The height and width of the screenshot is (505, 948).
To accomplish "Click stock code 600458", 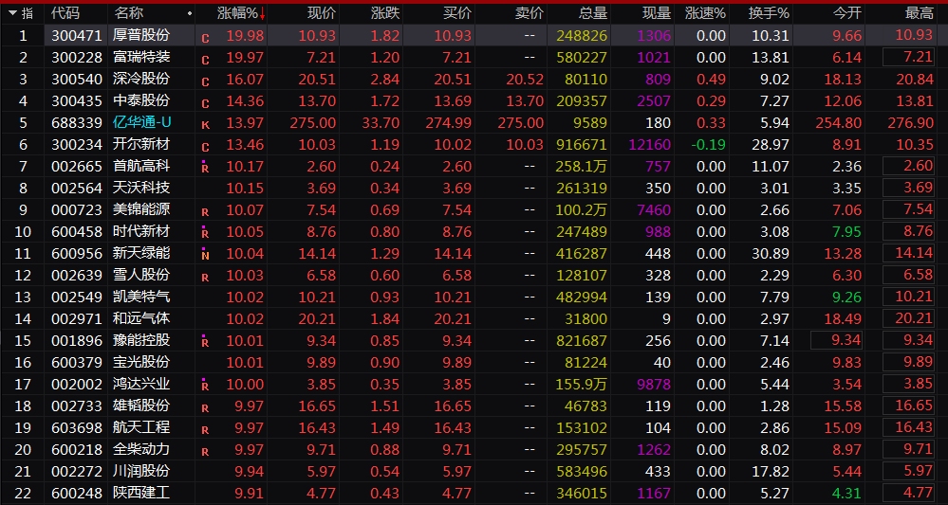I will click(x=77, y=232).
